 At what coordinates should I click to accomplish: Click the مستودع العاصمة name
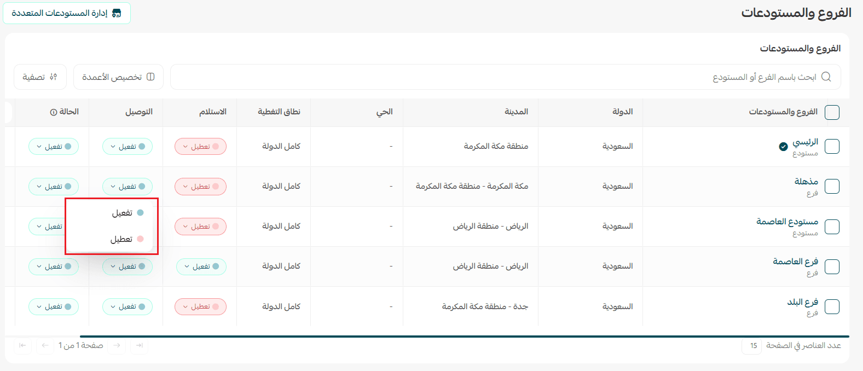787,221
